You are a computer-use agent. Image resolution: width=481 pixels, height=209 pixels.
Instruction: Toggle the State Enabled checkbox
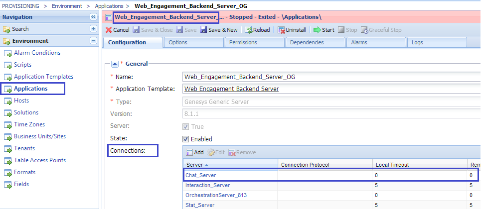tap(186, 139)
